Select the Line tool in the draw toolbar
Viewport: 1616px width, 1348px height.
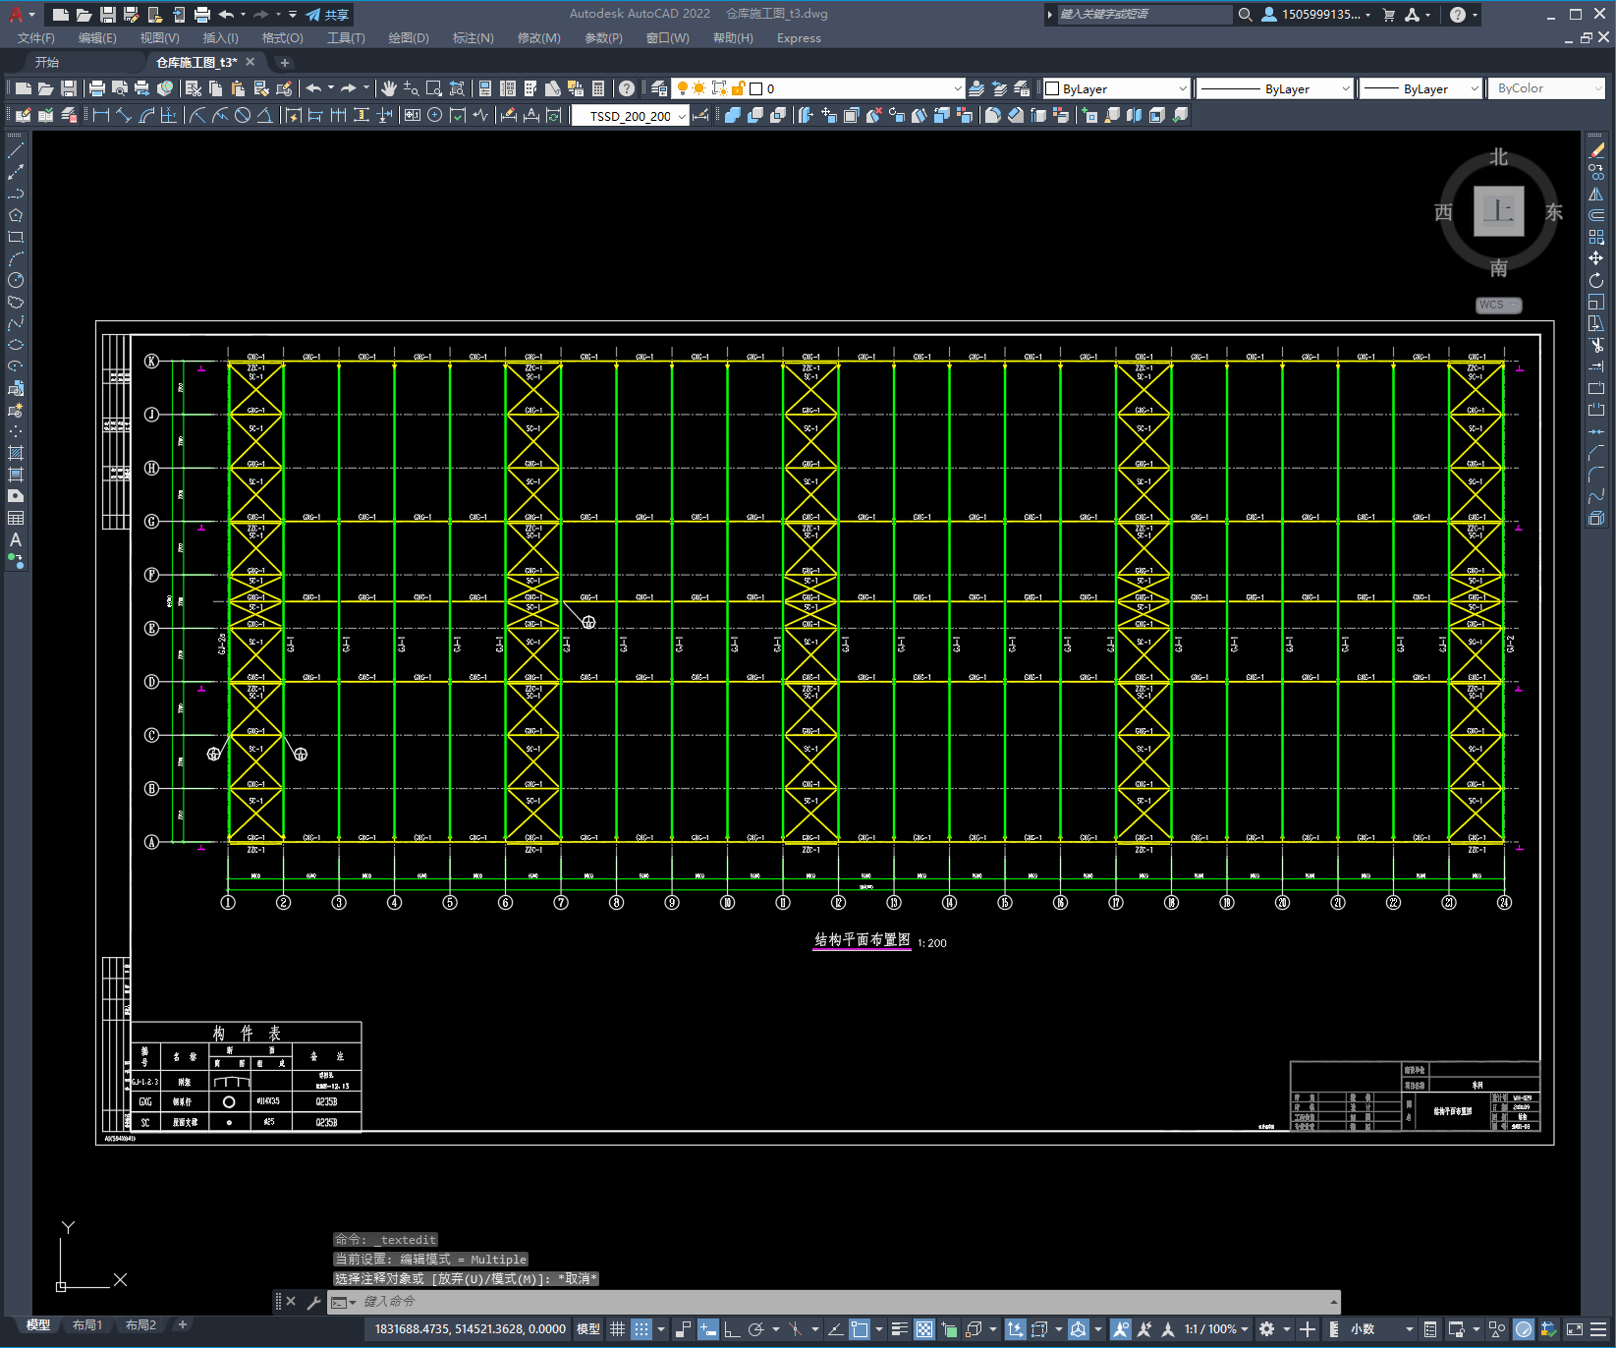click(x=16, y=150)
